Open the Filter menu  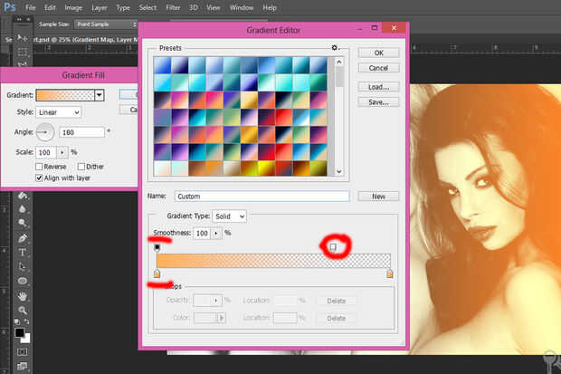pos(173,7)
